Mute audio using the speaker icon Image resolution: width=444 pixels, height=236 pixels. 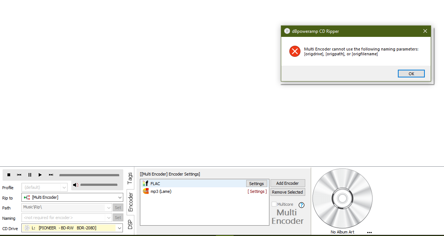(x=75, y=185)
